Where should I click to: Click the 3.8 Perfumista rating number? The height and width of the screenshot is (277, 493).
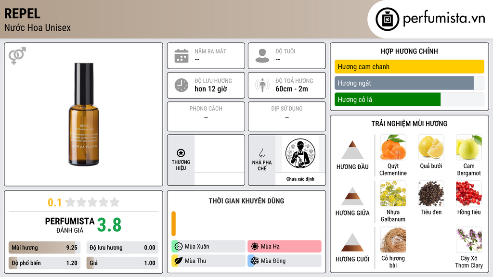pyautogui.click(x=109, y=225)
